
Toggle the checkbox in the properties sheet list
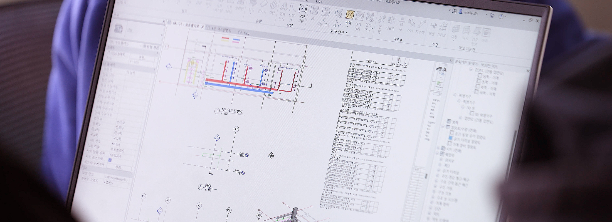point(110,160)
